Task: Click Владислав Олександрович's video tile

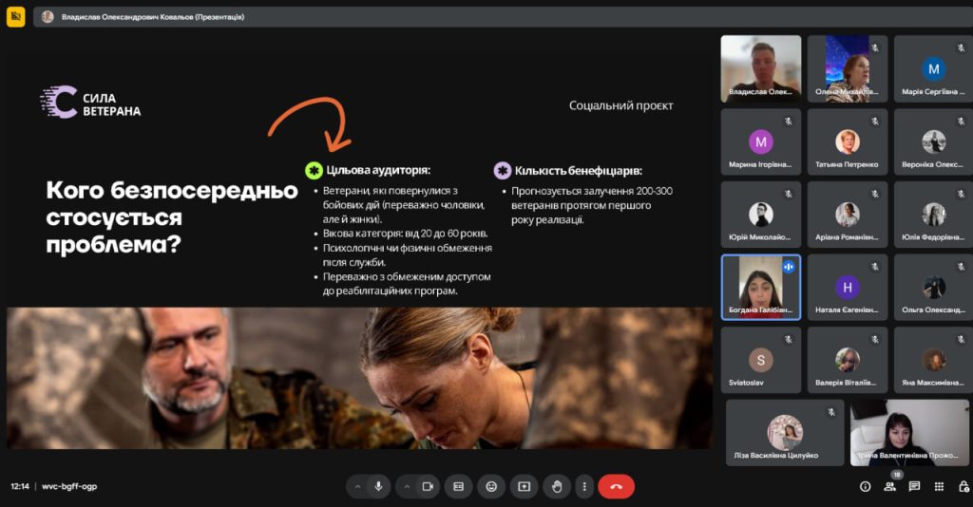Action: point(760,68)
